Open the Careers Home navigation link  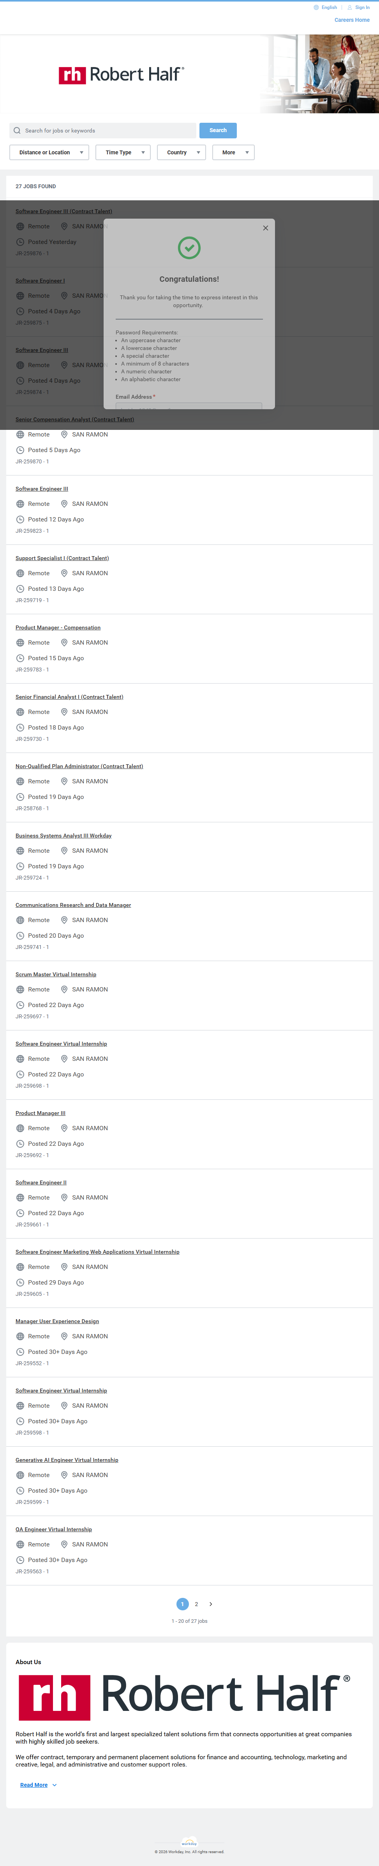coord(351,20)
